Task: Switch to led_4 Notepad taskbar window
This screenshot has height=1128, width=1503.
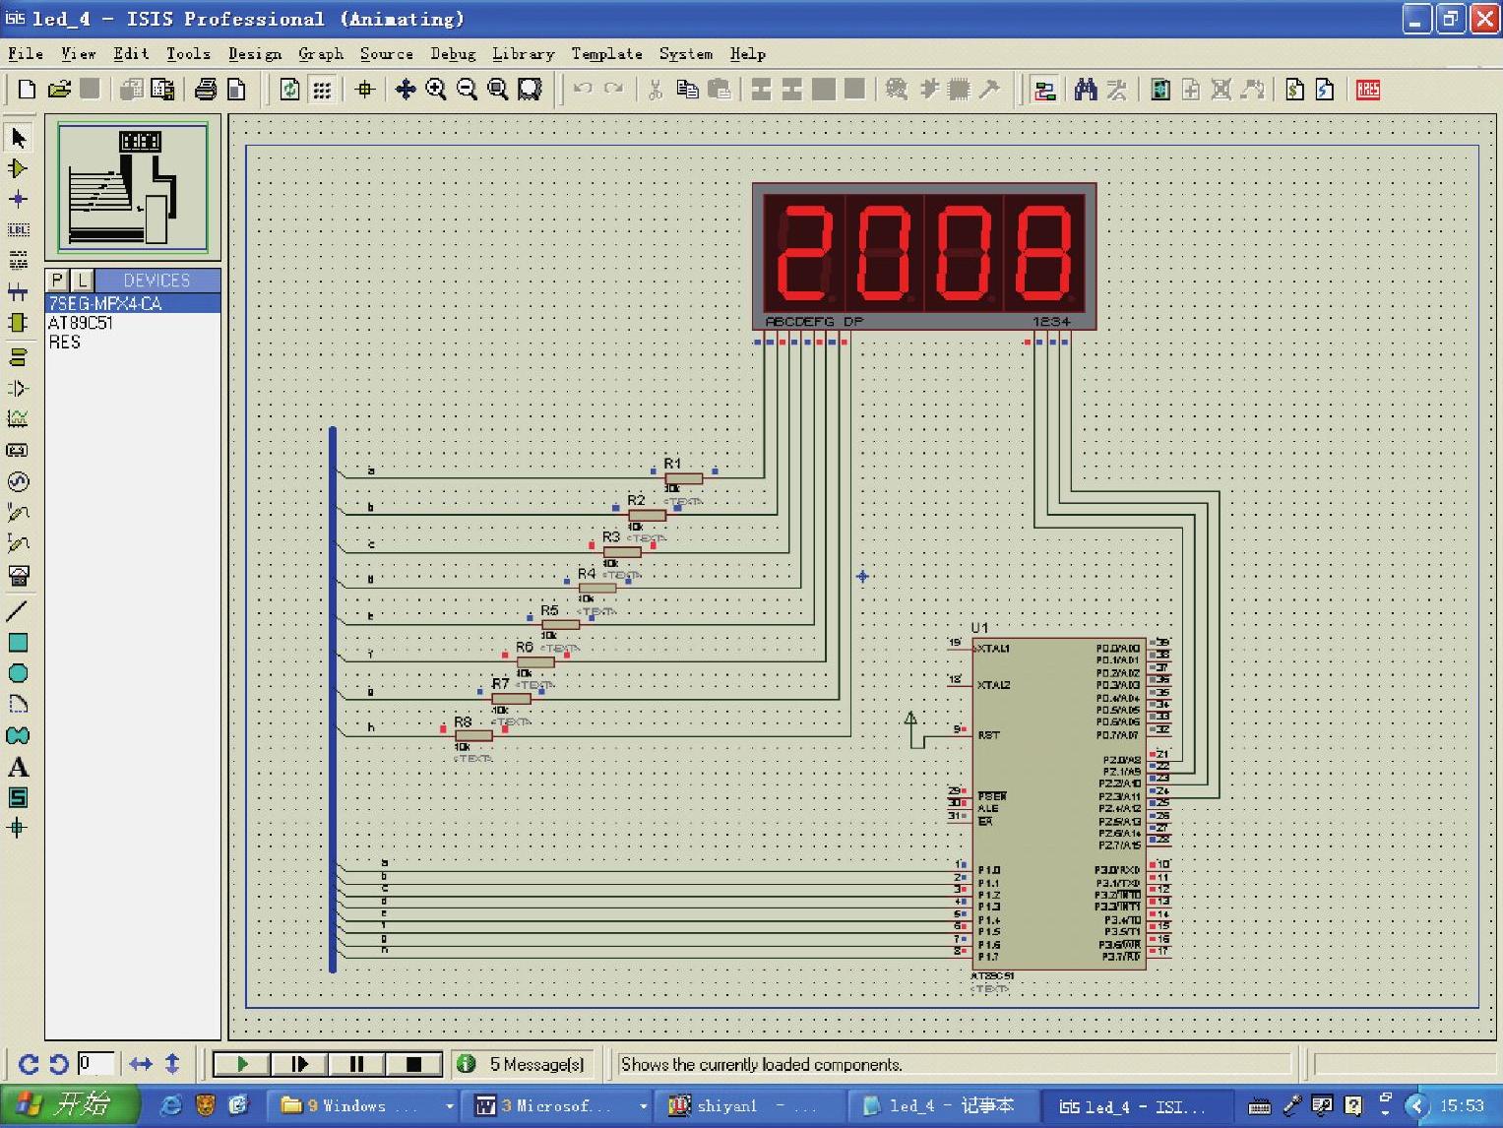Action: pyautogui.click(x=940, y=1106)
